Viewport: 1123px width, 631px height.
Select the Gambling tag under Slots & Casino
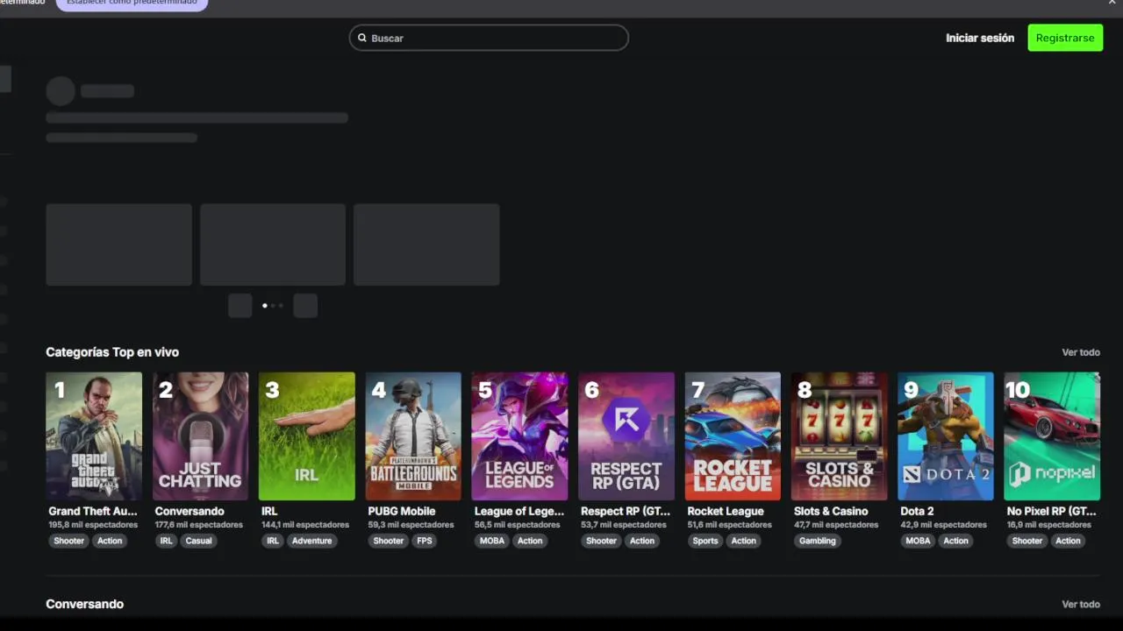[x=817, y=541]
